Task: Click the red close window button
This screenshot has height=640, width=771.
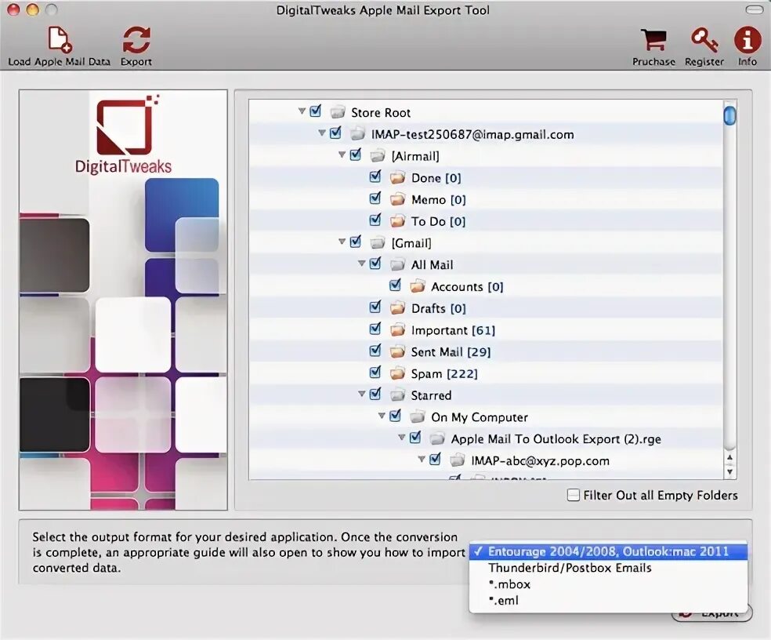Action: [x=13, y=9]
